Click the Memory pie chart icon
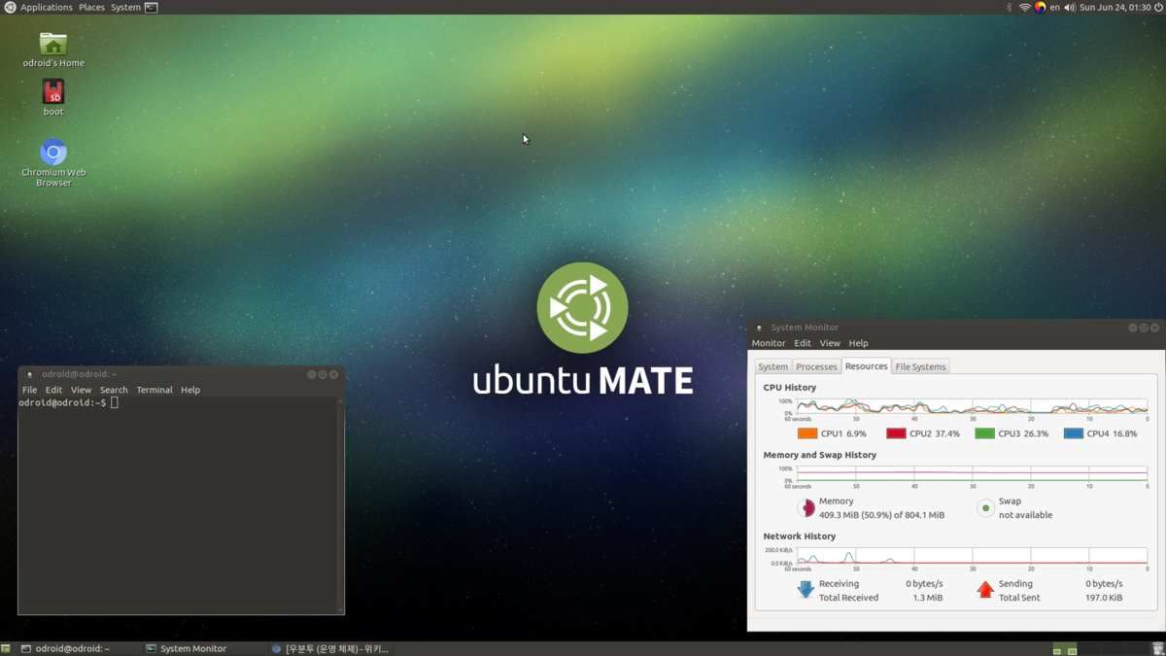Viewport: 1166px width, 656px height. click(806, 507)
